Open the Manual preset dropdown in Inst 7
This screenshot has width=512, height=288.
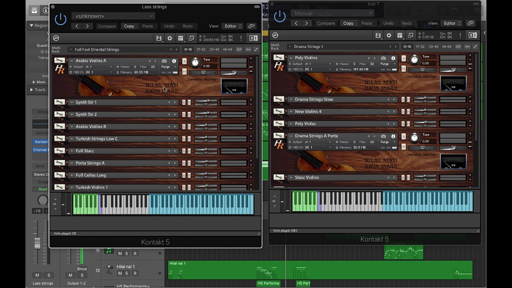(332, 13)
